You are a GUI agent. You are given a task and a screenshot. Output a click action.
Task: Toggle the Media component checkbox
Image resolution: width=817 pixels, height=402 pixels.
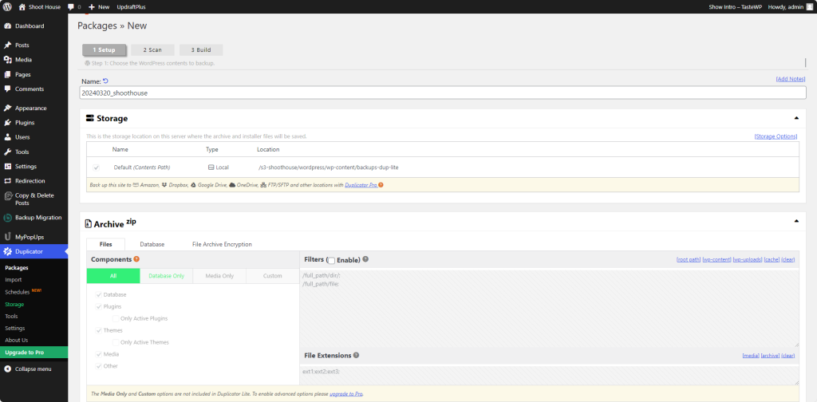click(x=99, y=354)
